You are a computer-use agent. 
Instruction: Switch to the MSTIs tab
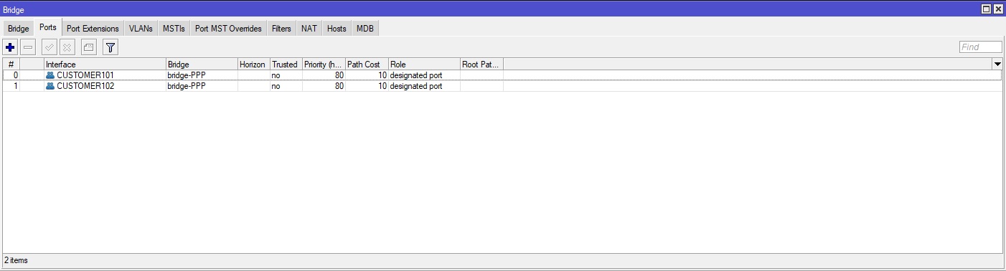174,29
